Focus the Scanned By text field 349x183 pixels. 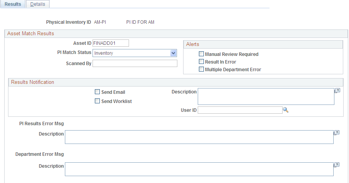[x=135, y=64]
